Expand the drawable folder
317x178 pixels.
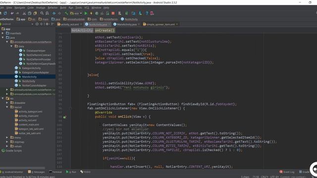coord(7,103)
